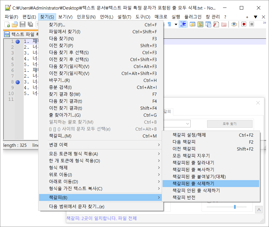Click the black down-triangle on menu bar
Image resolution: width=269 pixels, height=227 pixels.
255,17
